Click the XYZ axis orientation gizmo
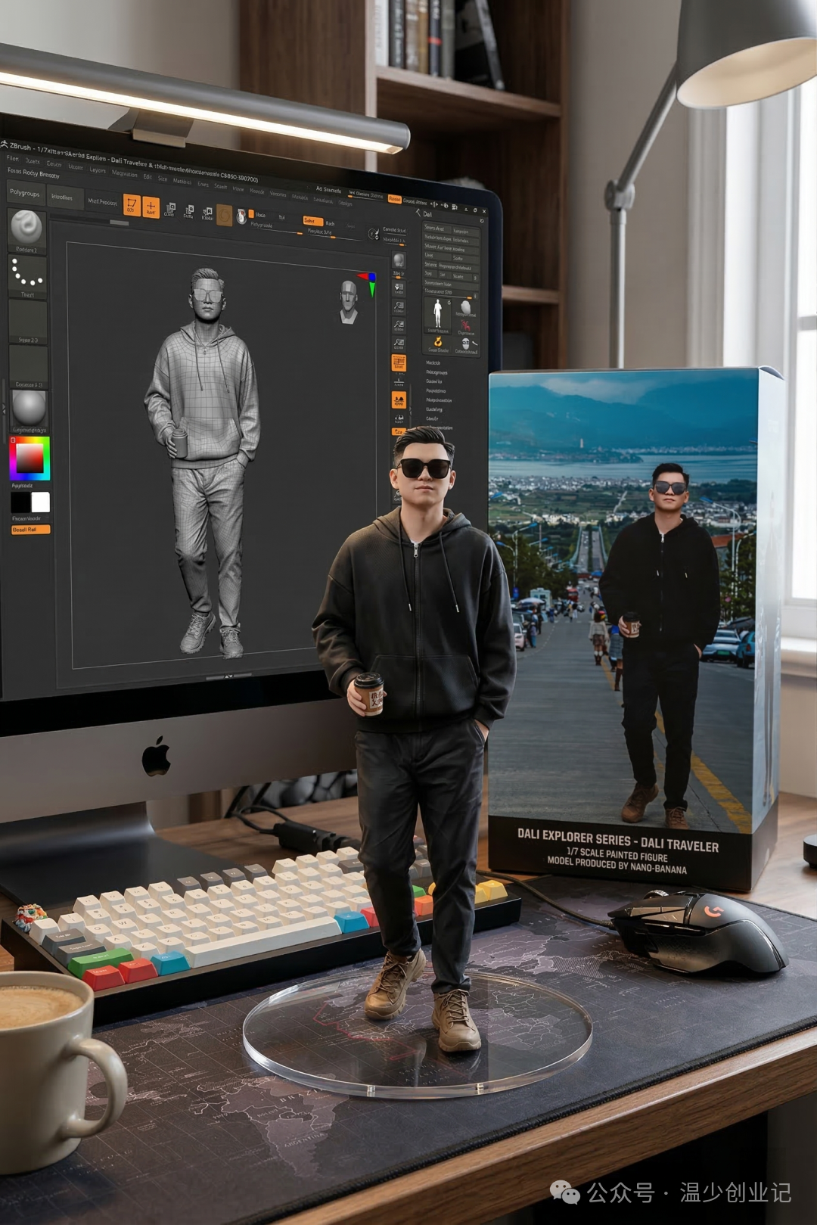The image size is (817, 1225). coord(369,281)
